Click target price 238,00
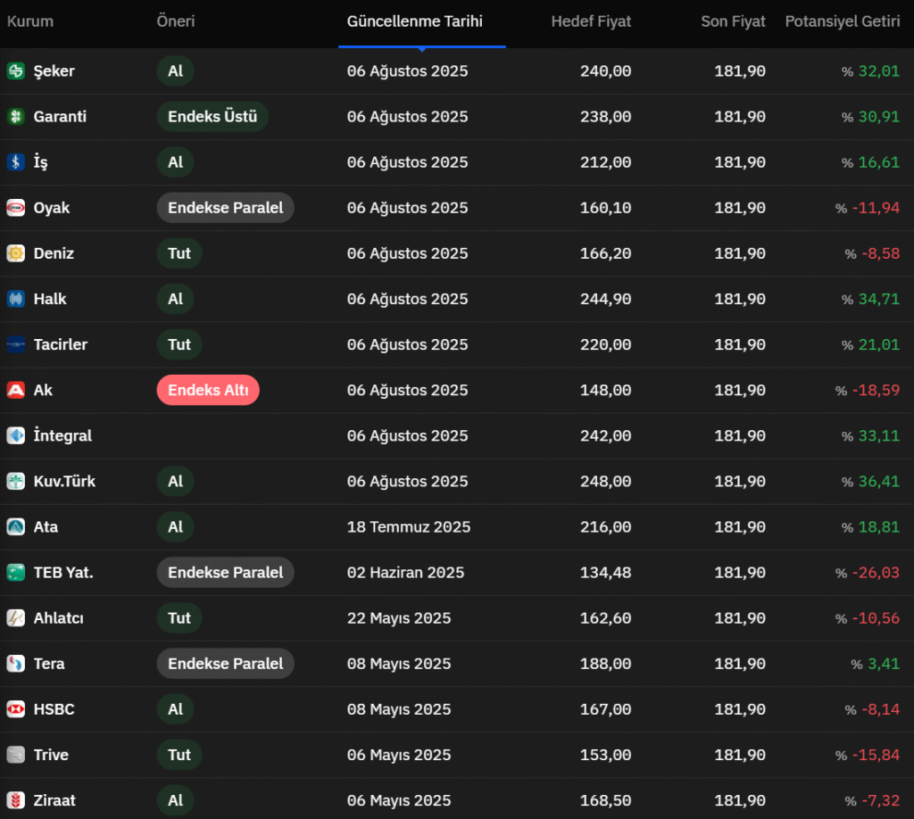The height and width of the screenshot is (819, 914). pos(606,117)
